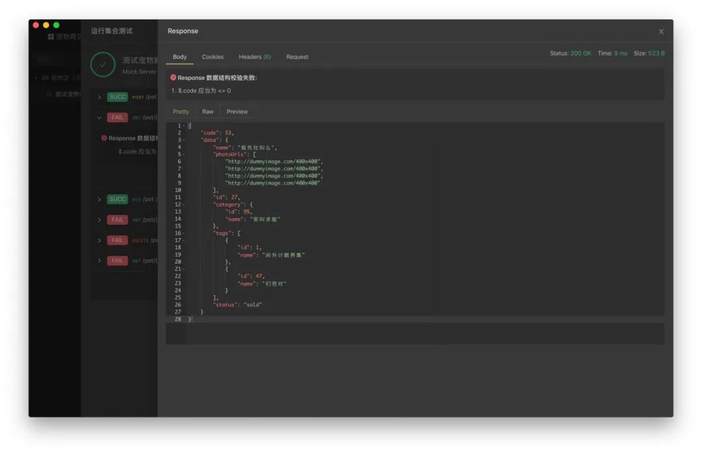Click the grid icon next to project name
This screenshot has height=455, width=702.
click(51, 36)
